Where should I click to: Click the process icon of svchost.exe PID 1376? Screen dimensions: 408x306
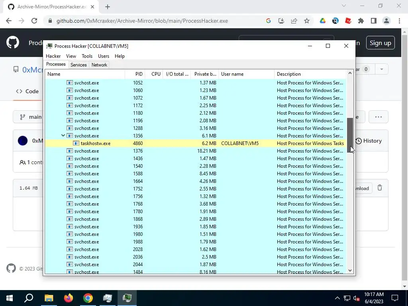pos(69,151)
